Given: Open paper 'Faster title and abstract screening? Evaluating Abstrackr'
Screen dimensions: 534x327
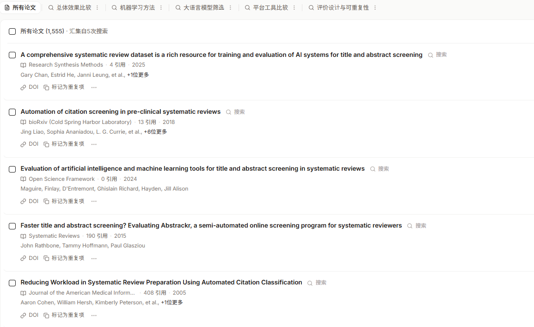Looking at the screenshot, I should (211, 225).
